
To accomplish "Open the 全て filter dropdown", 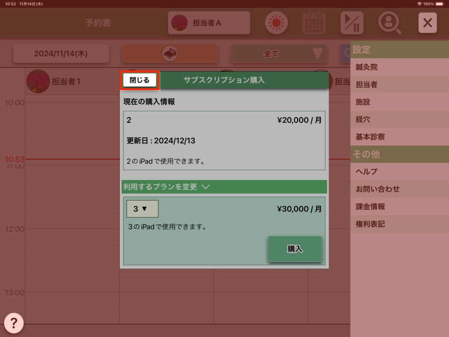I will [x=279, y=54].
